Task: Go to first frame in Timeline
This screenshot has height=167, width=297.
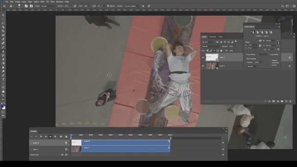Action: 32,136
